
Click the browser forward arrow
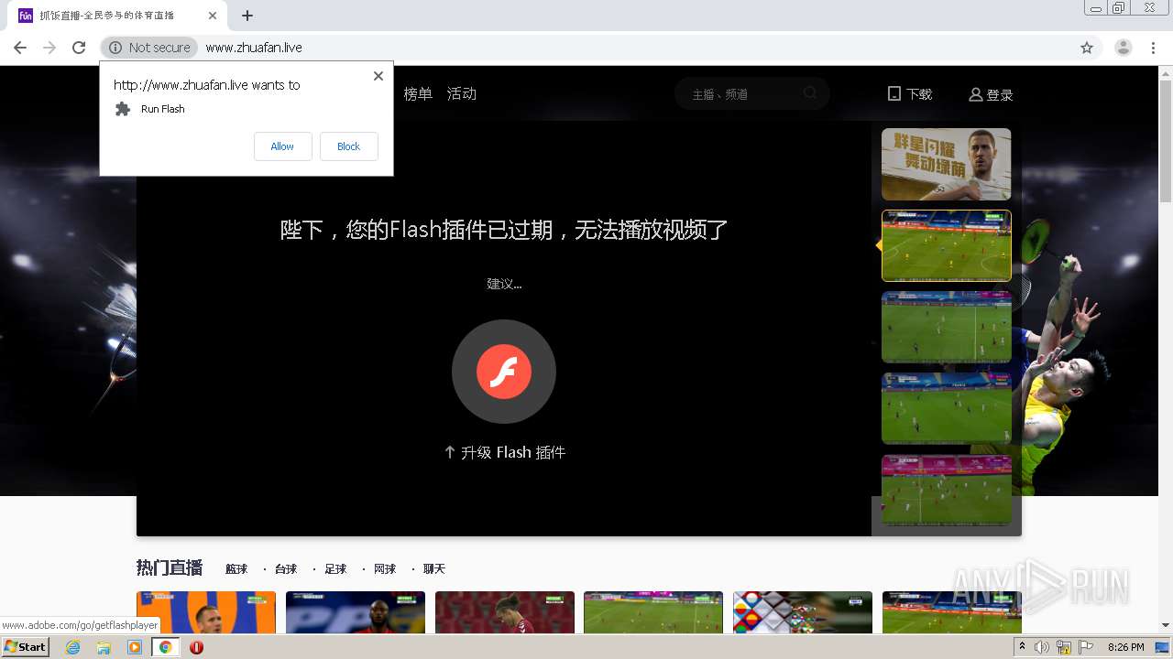click(49, 48)
